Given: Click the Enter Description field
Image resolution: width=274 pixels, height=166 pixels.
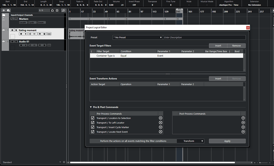Looking at the screenshot, I should click(x=204, y=38).
